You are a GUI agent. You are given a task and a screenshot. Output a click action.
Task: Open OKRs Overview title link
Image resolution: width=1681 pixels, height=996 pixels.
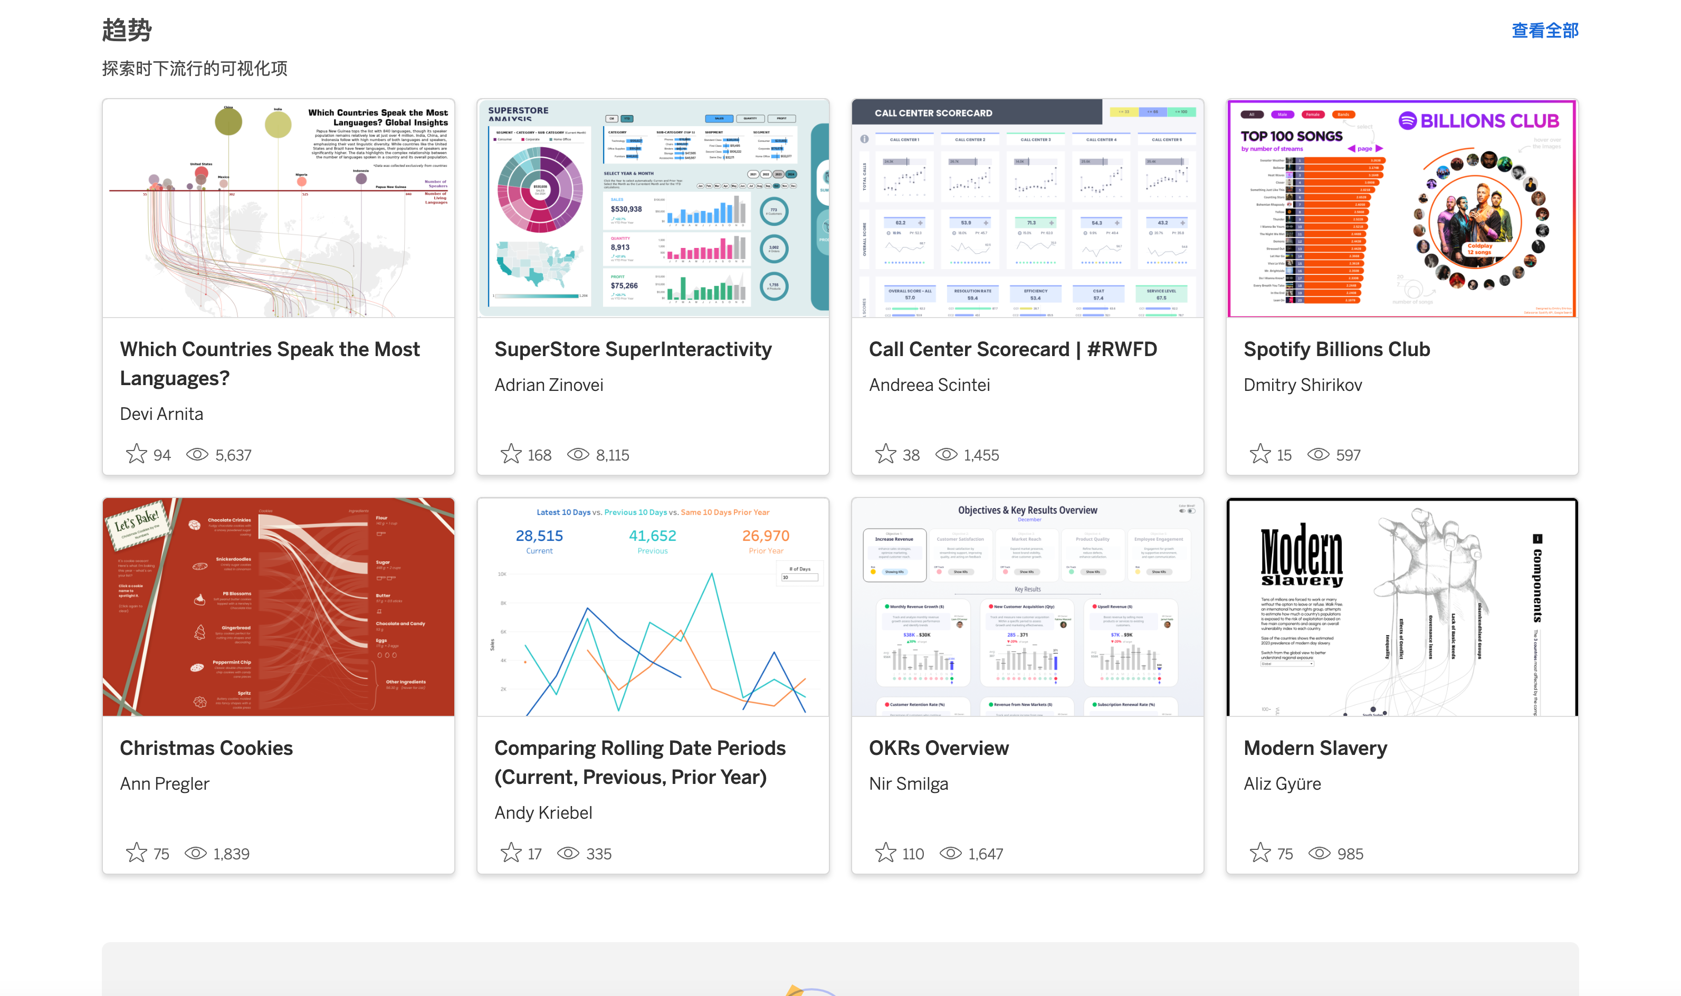coord(938,748)
